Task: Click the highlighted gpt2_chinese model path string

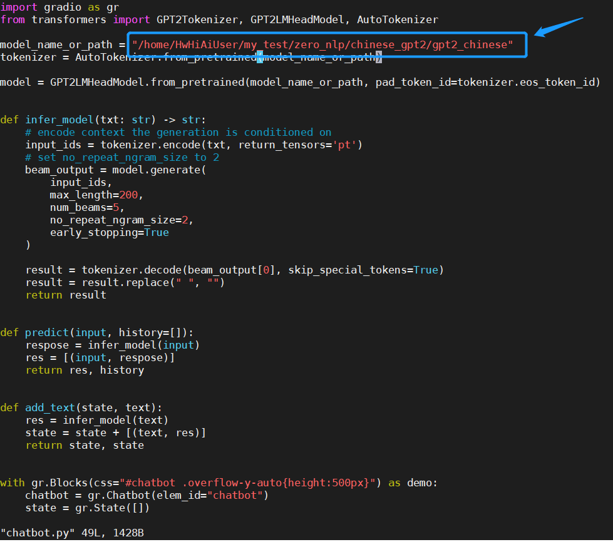Action: [x=322, y=45]
